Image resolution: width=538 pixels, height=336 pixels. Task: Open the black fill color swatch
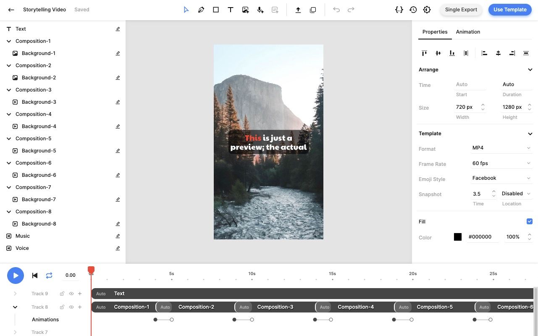click(x=458, y=237)
